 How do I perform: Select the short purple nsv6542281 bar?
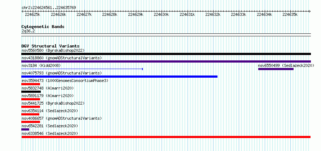point(25,129)
